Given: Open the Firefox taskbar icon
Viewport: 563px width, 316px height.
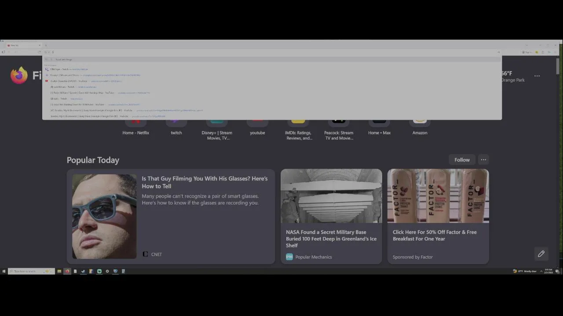Looking at the screenshot, I should pos(67,271).
